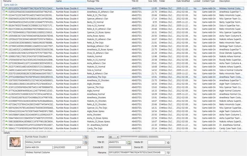The image size is (247, 156).
Task: Select the Spencer_SS_Roses Xpress package title
Action: 99,33
